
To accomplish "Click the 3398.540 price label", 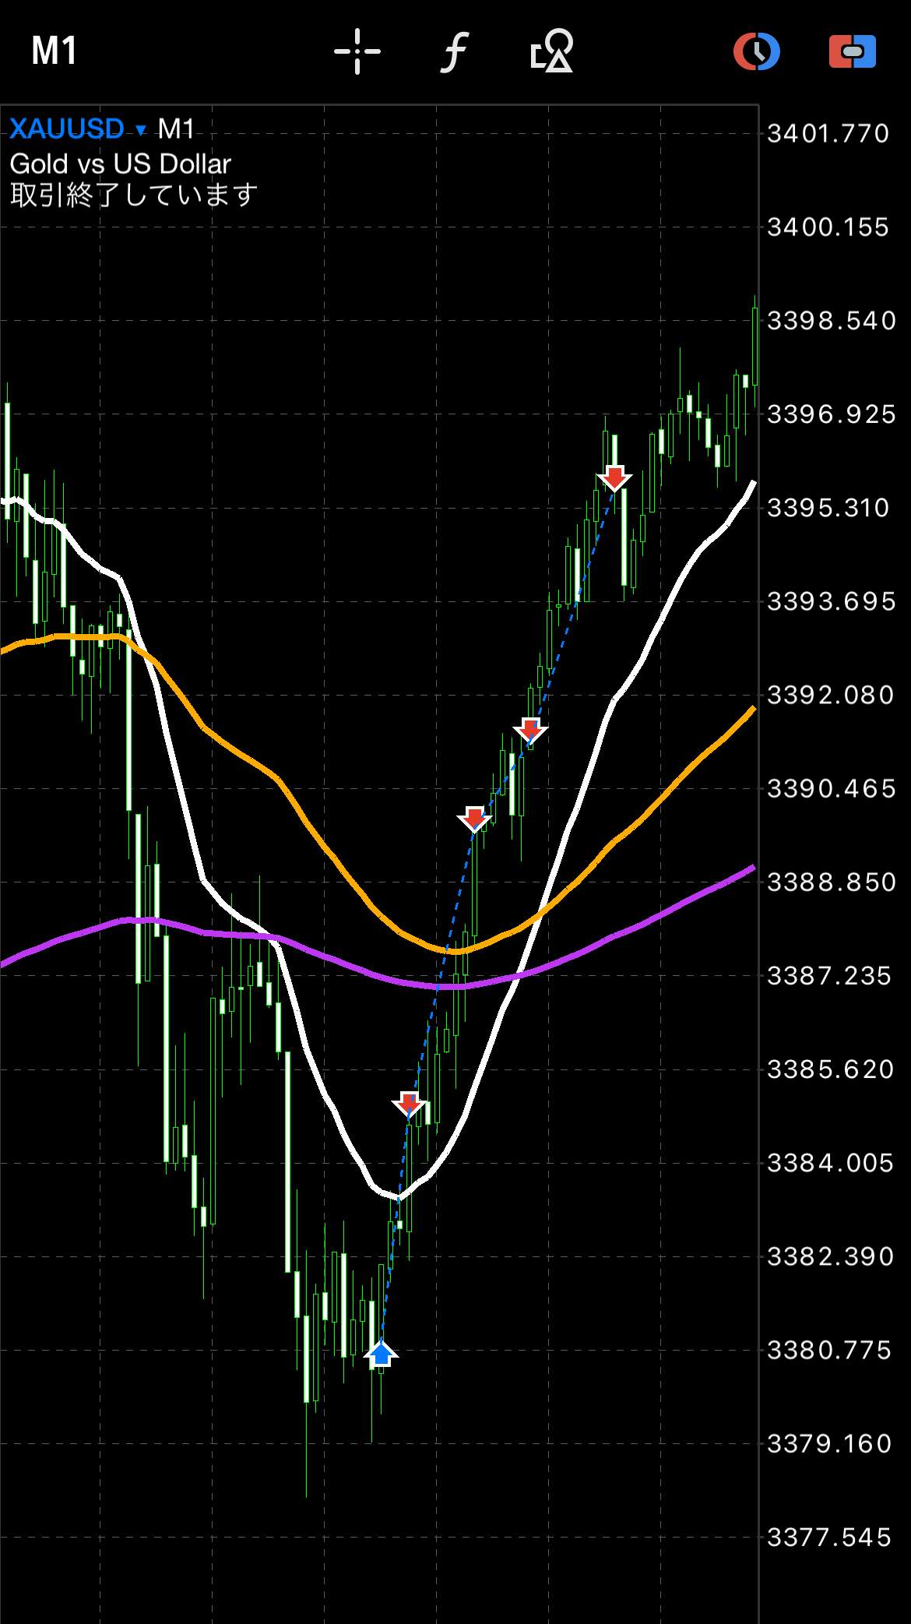I will pos(832,321).
